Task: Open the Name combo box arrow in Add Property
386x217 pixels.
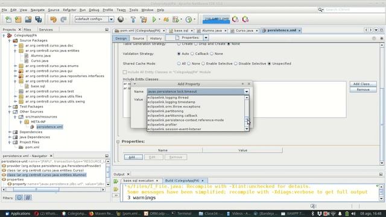Action: tap(247, 92)
